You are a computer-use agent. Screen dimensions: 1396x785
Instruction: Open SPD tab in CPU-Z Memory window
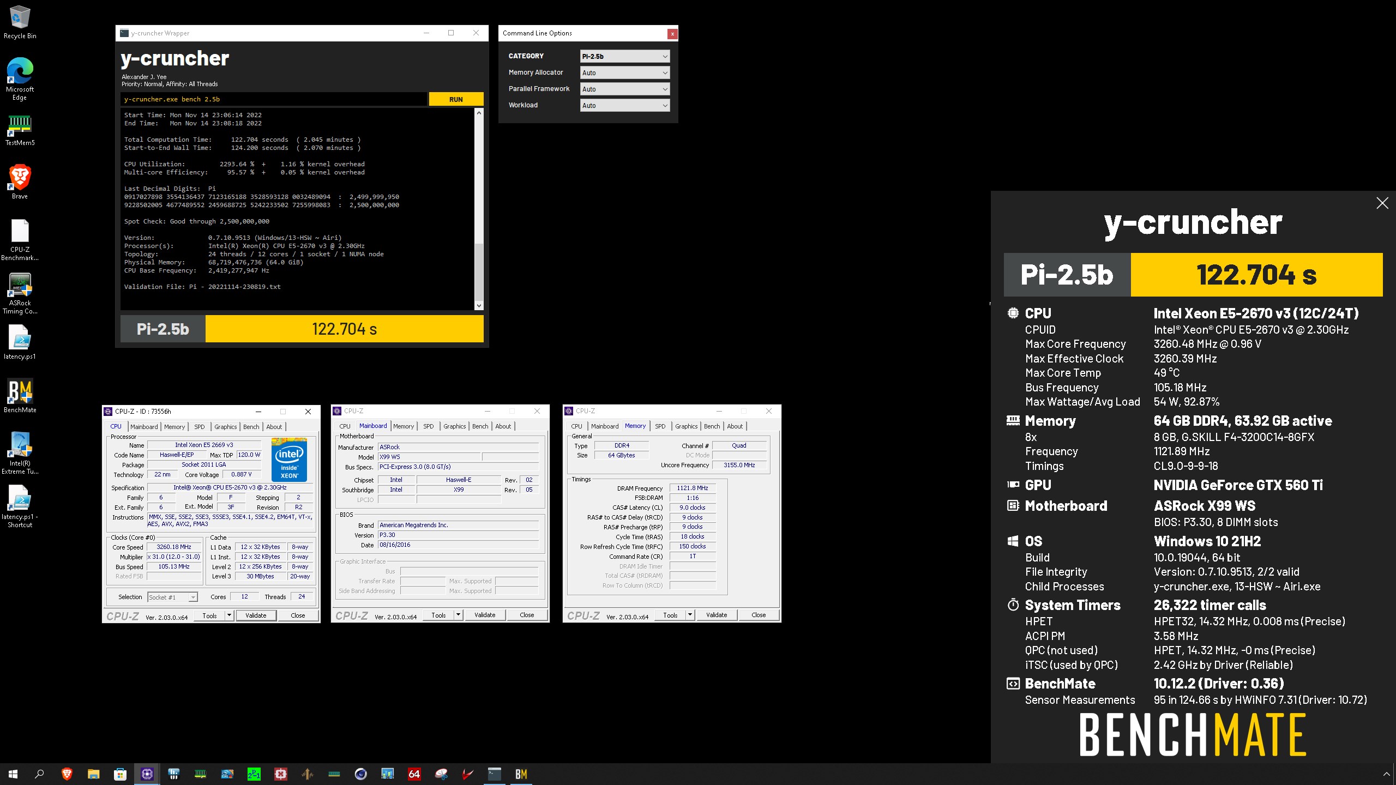coord(660,426)
